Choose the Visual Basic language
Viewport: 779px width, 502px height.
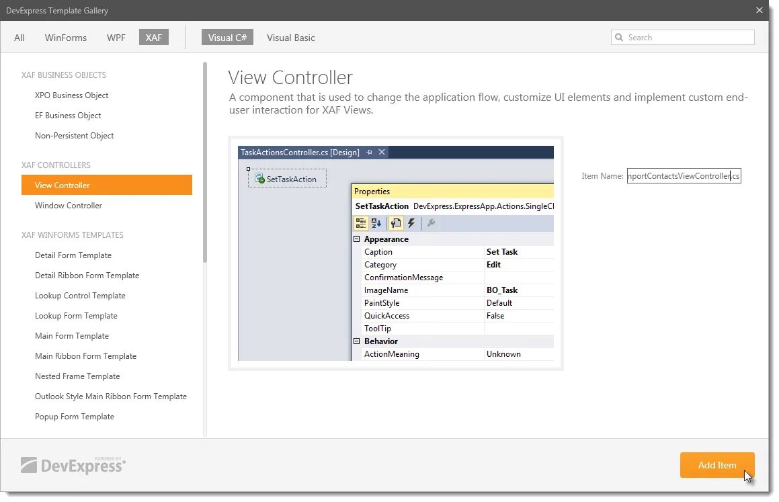(x=290, y=38)
